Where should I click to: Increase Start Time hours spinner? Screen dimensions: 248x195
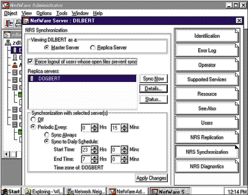[94, 148]
